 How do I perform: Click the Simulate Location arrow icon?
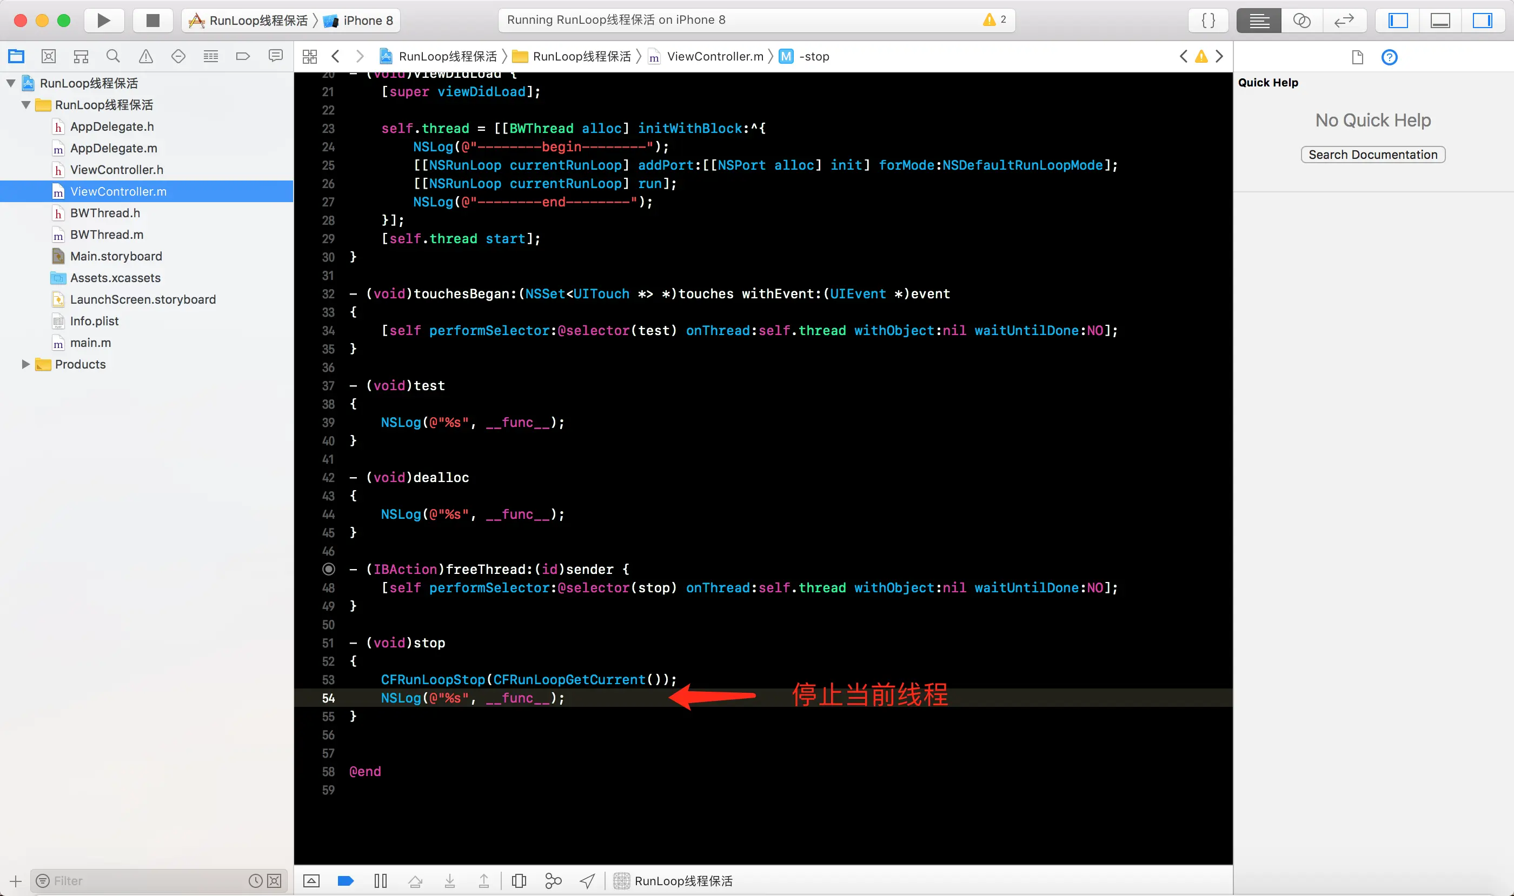pos(587,881)
